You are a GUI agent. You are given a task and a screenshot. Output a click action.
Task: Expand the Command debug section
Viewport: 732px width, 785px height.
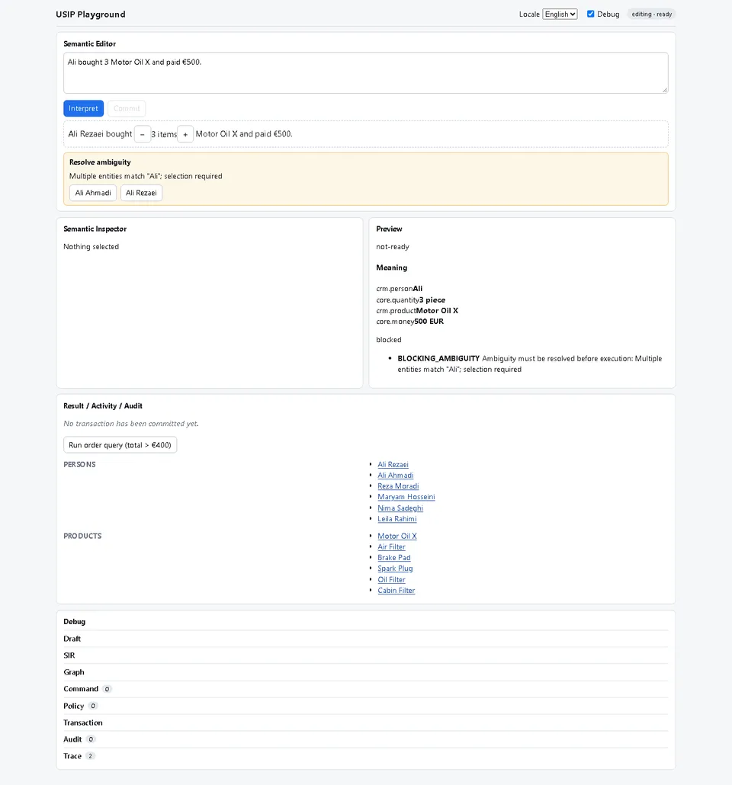tap(366, 689)
